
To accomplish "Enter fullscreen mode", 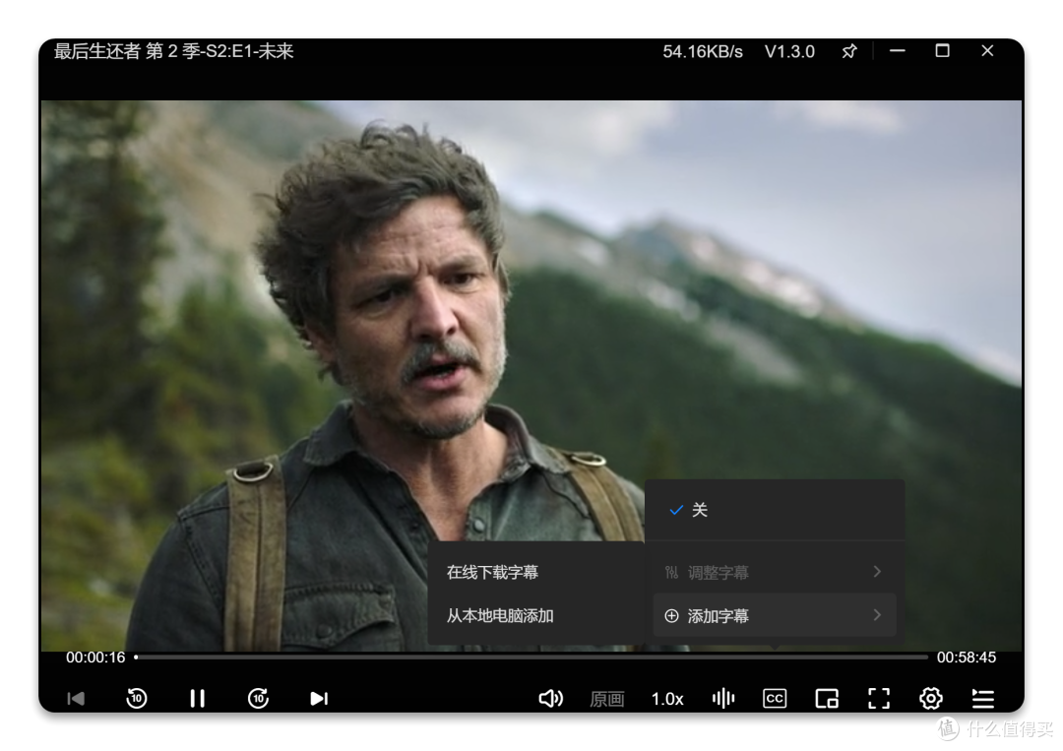I will pos(879,698).
